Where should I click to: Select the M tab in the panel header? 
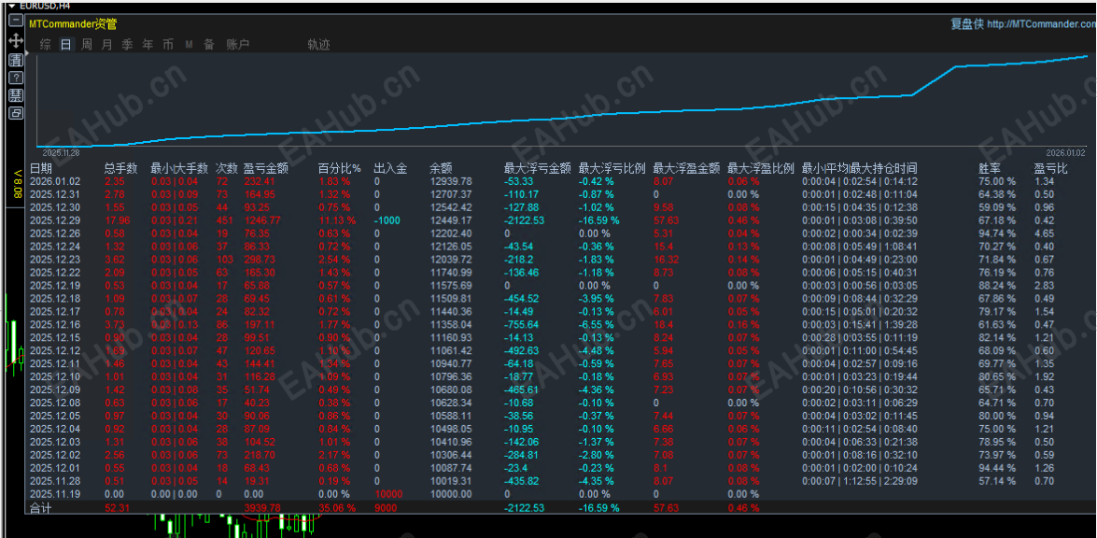[190, 44]
